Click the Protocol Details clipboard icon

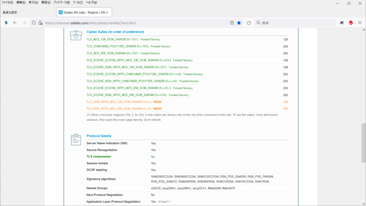76,140
